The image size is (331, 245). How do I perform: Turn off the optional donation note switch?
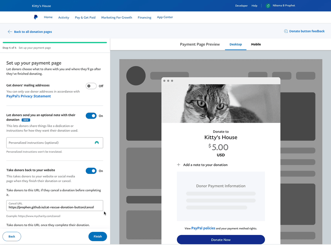(91, 116)
